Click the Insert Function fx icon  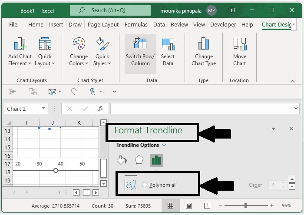tap(101, 109)
